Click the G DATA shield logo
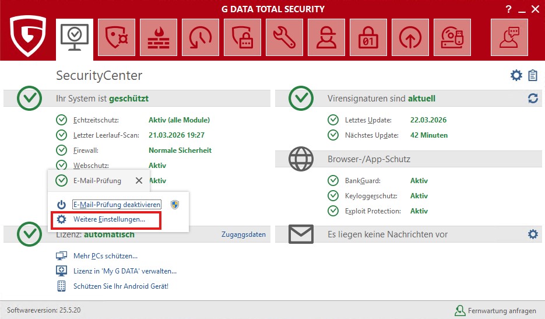 pyautogui.click(x=28, y=36)
